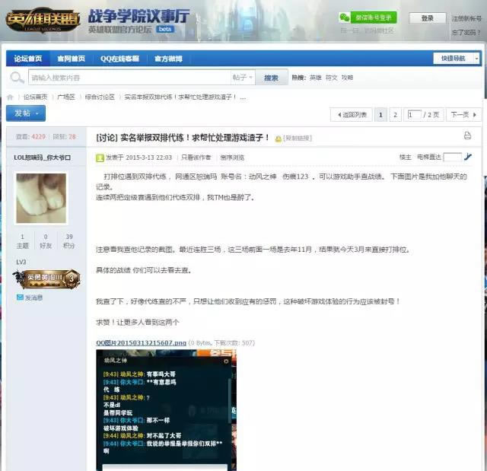Click the 复制链接 copy link

pyautogui.click(x=298, y=138)
